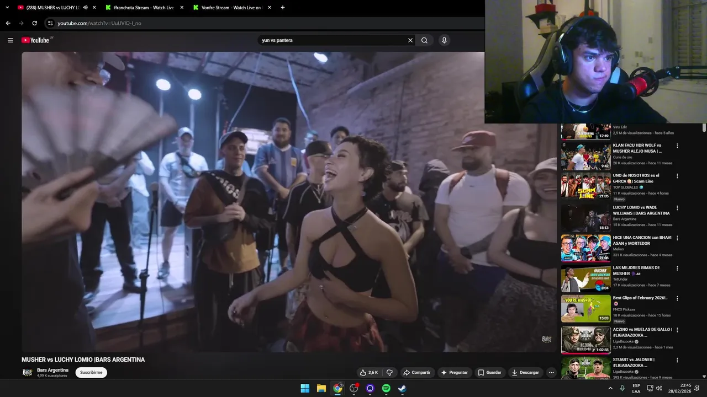707x397 pixels.
Task: Open the Scam Line video thumbnail
Action: [x=586, y=186]
